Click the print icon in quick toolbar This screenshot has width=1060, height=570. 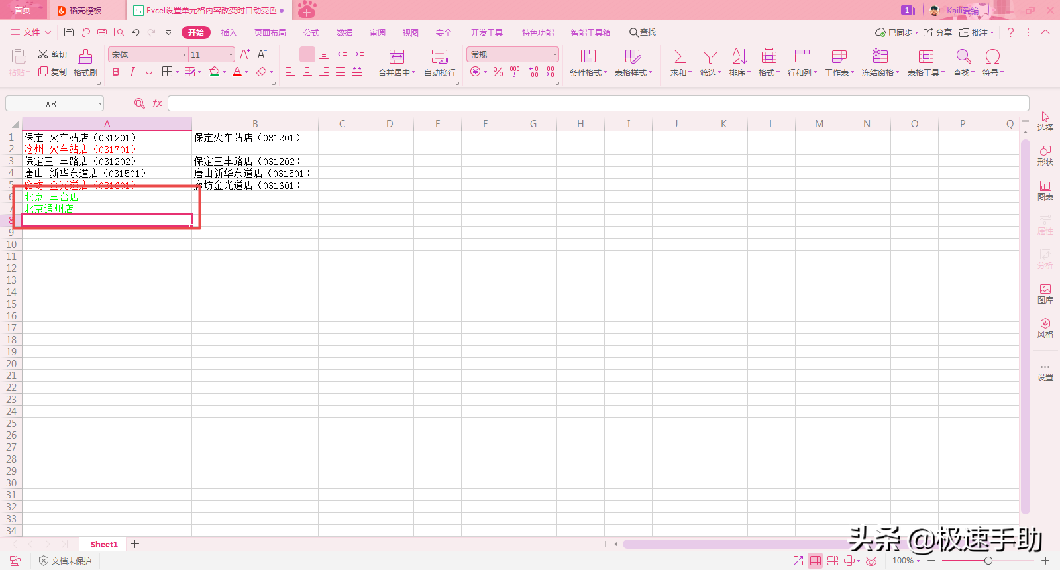(x=102, y=32)
